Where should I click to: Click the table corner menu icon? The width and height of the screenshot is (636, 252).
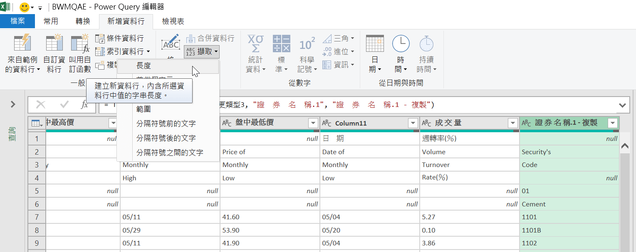pos(36,123)
